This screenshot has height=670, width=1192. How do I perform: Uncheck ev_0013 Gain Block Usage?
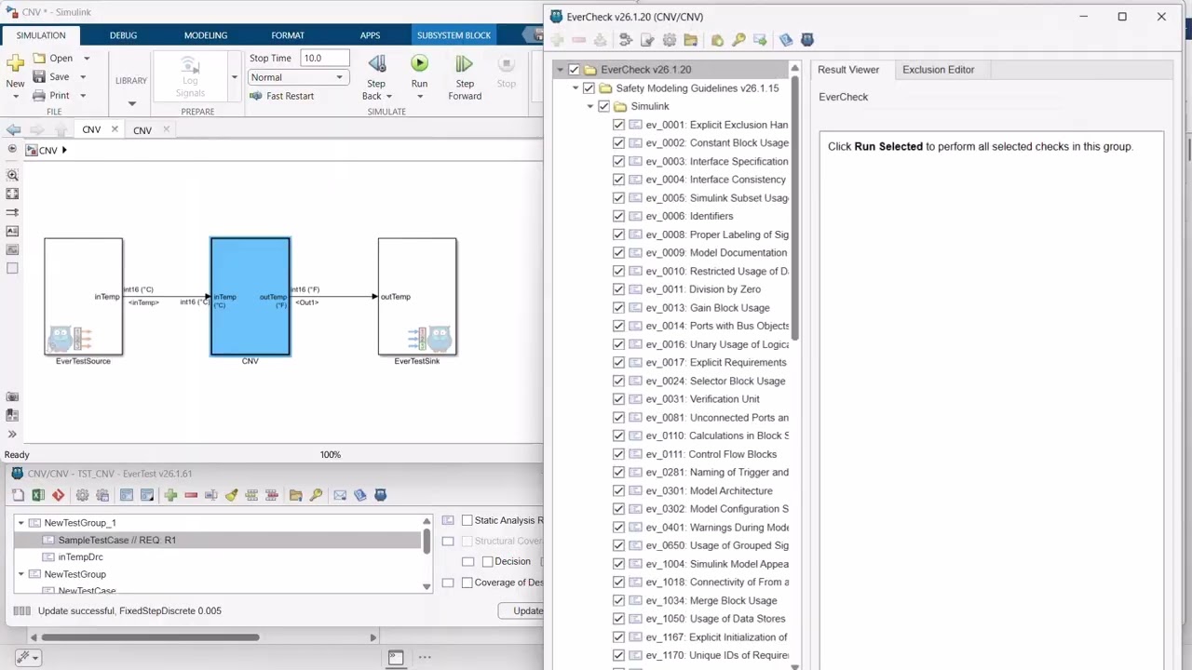pos(618,308)
